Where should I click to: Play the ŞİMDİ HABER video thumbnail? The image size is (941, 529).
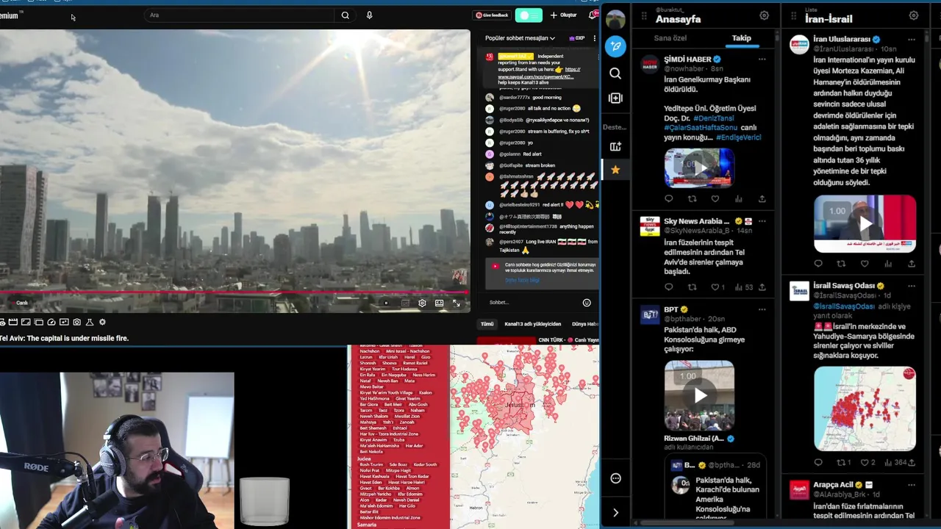click(x=699, y=168)
